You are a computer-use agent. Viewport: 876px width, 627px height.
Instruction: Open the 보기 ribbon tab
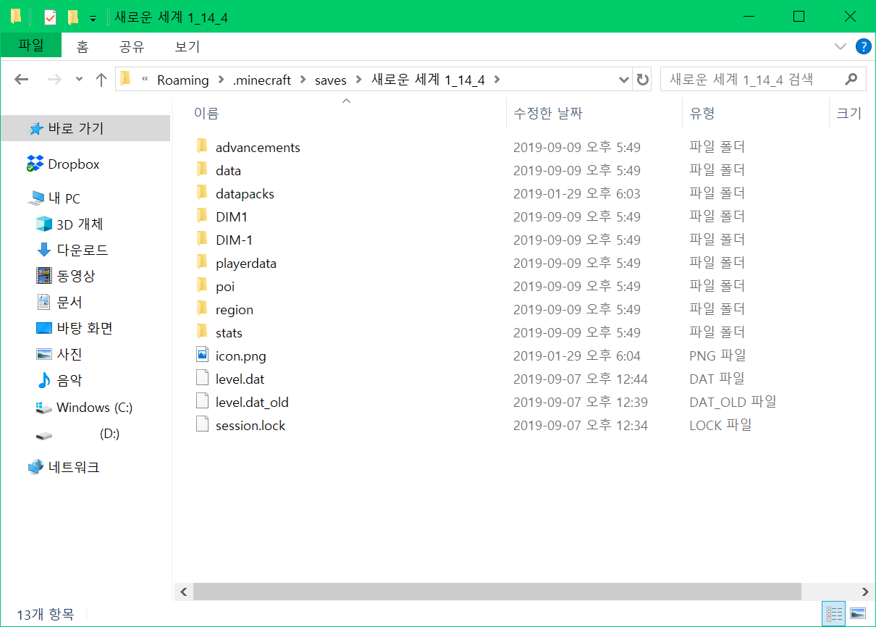[188, 46]
